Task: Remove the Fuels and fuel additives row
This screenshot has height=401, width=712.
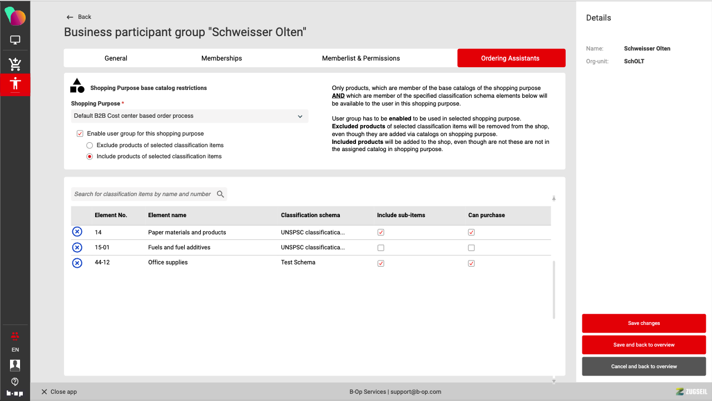Action: tap(77, 248)
